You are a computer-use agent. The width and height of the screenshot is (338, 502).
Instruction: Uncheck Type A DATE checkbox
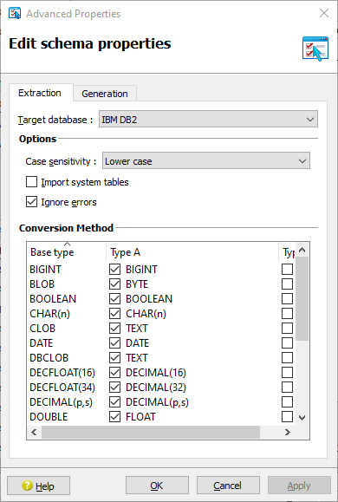coord(114,342)
